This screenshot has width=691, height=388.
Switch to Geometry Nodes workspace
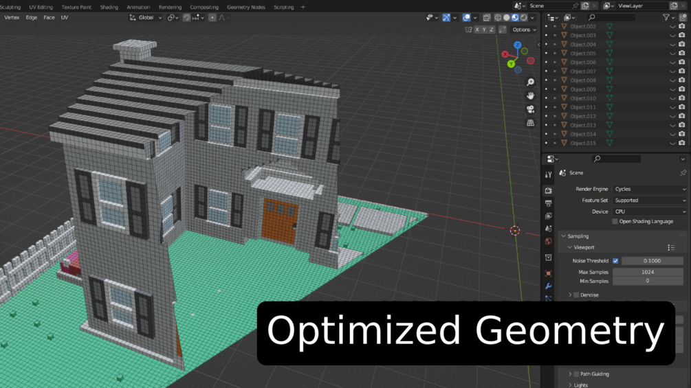click(246, 7)
